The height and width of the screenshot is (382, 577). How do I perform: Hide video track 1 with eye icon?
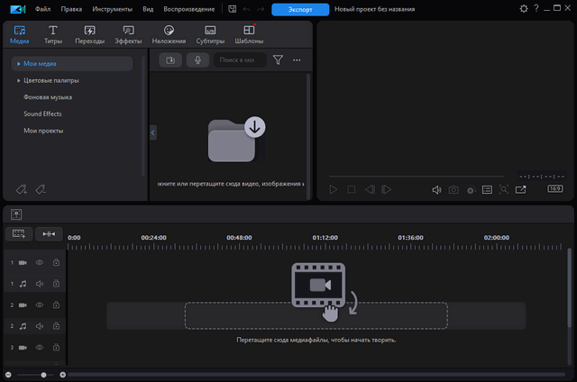39,263
